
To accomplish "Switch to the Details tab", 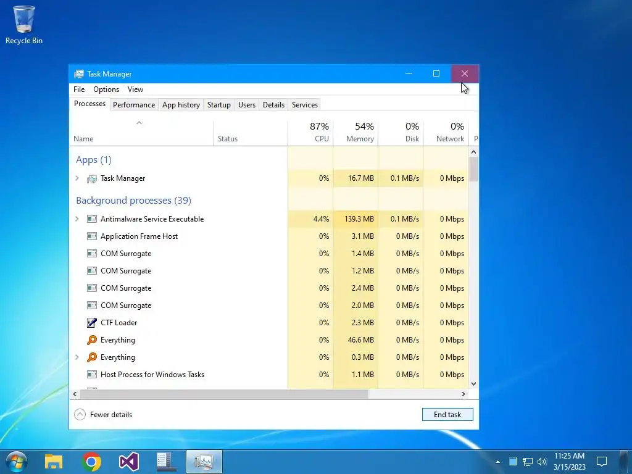I will coord(273,105).
